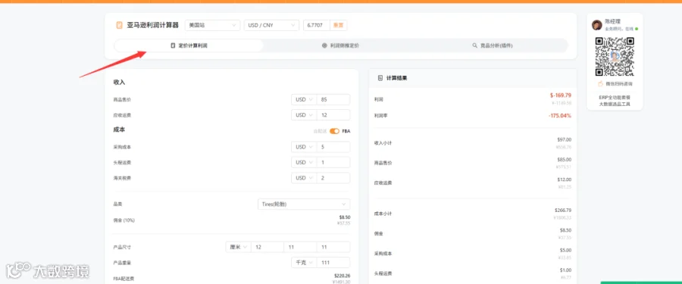
Task: Expand the Tires(轮胎) category dropdown
Action: [304, 204]
